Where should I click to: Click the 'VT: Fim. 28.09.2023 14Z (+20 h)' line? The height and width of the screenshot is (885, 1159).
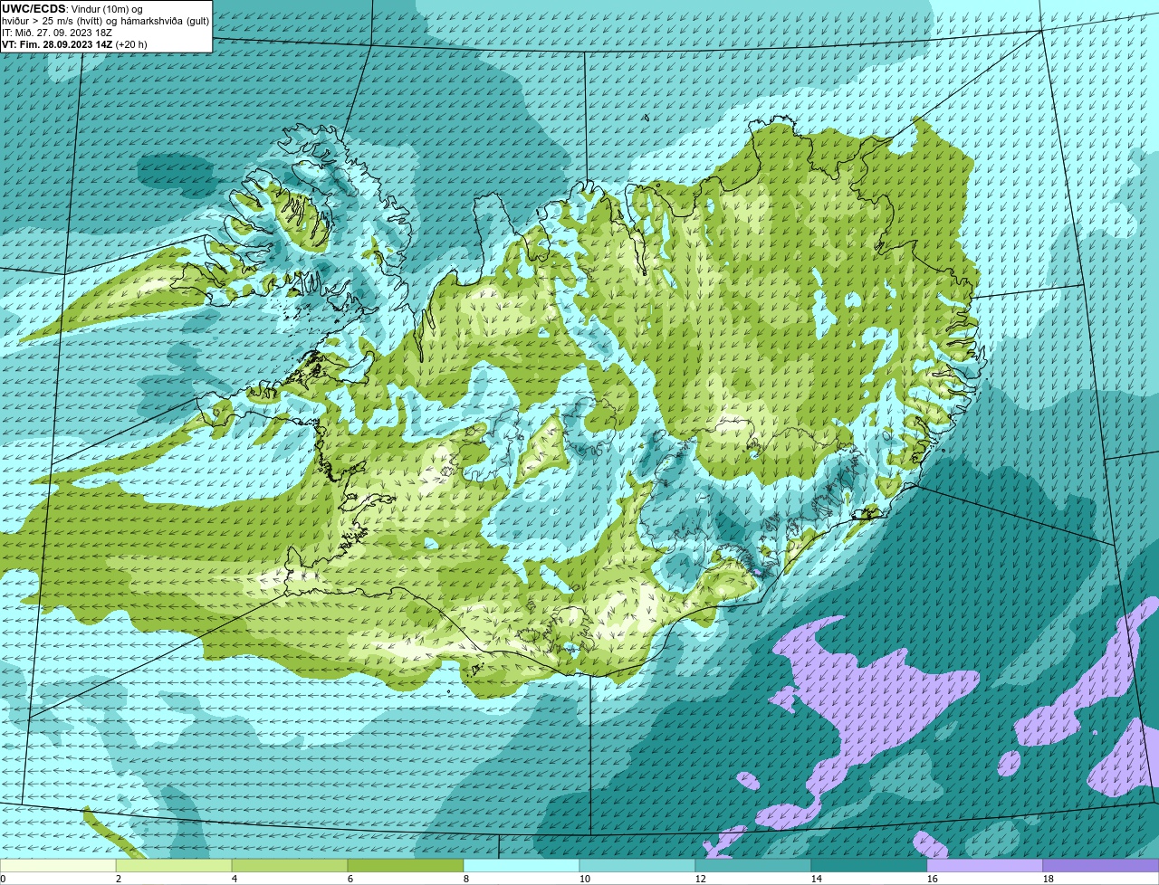[x=74, y=44]
